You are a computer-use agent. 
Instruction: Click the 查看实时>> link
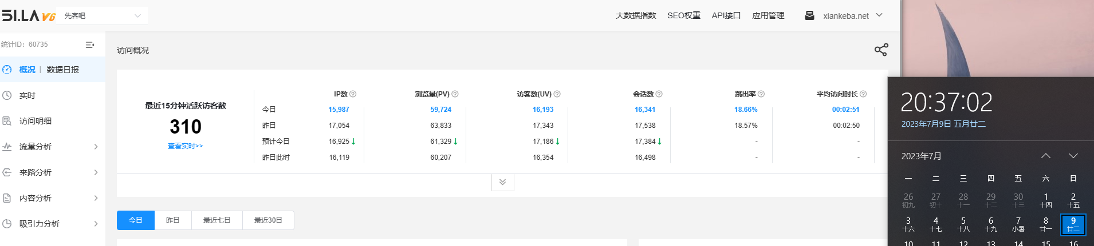[185, 146]
